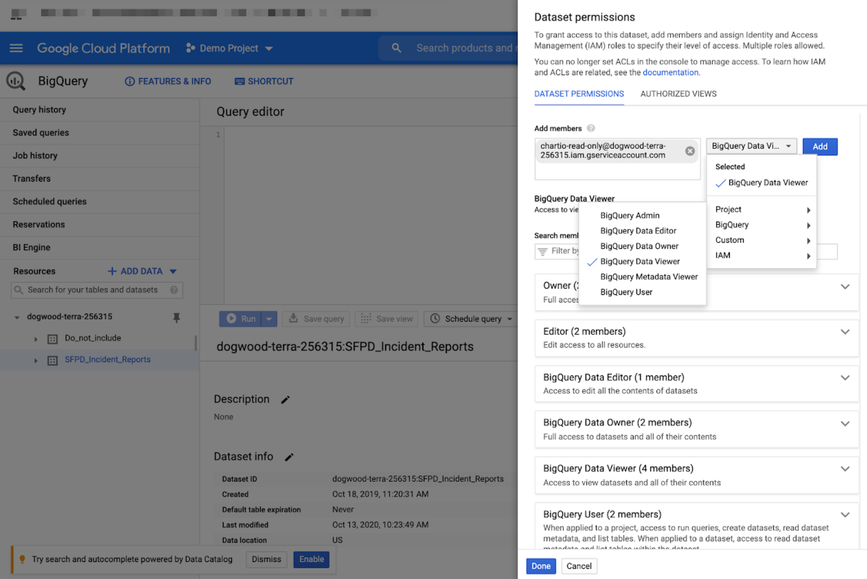Go to Query history
The image size is (867, 579).
tap(100, 110)
